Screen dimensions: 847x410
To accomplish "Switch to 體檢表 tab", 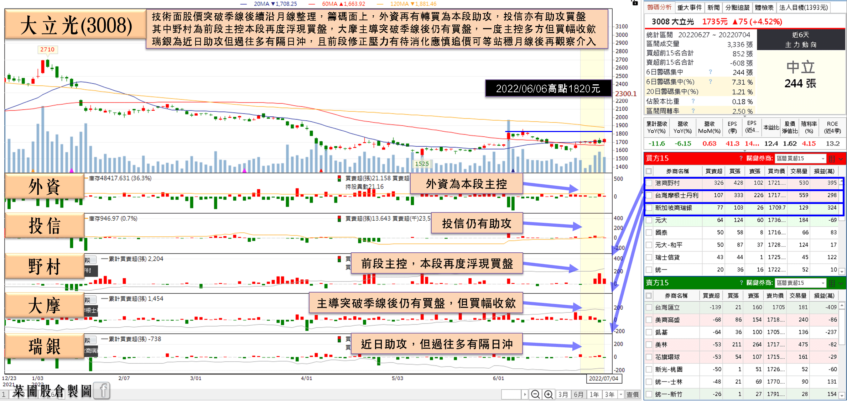I will (x=764, y=7).
